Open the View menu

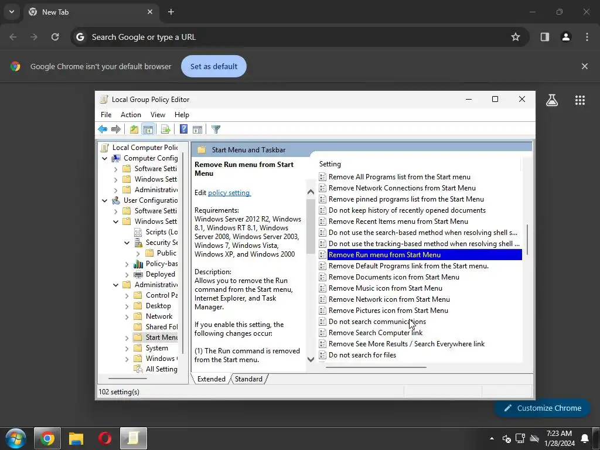(x=158, y=115)
